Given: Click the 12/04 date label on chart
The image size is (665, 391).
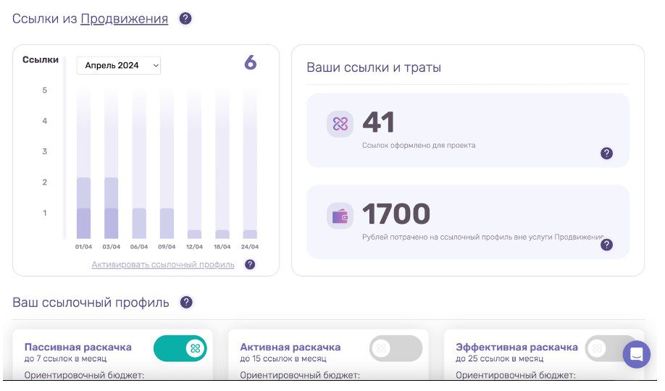Looking at the screenshot, I should (x=194, y=247).
